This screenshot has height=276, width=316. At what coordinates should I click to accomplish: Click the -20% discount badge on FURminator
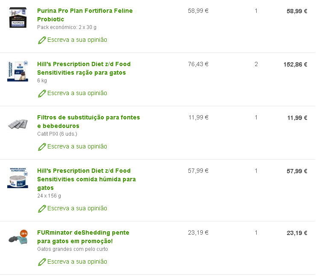tap(24, 233)
